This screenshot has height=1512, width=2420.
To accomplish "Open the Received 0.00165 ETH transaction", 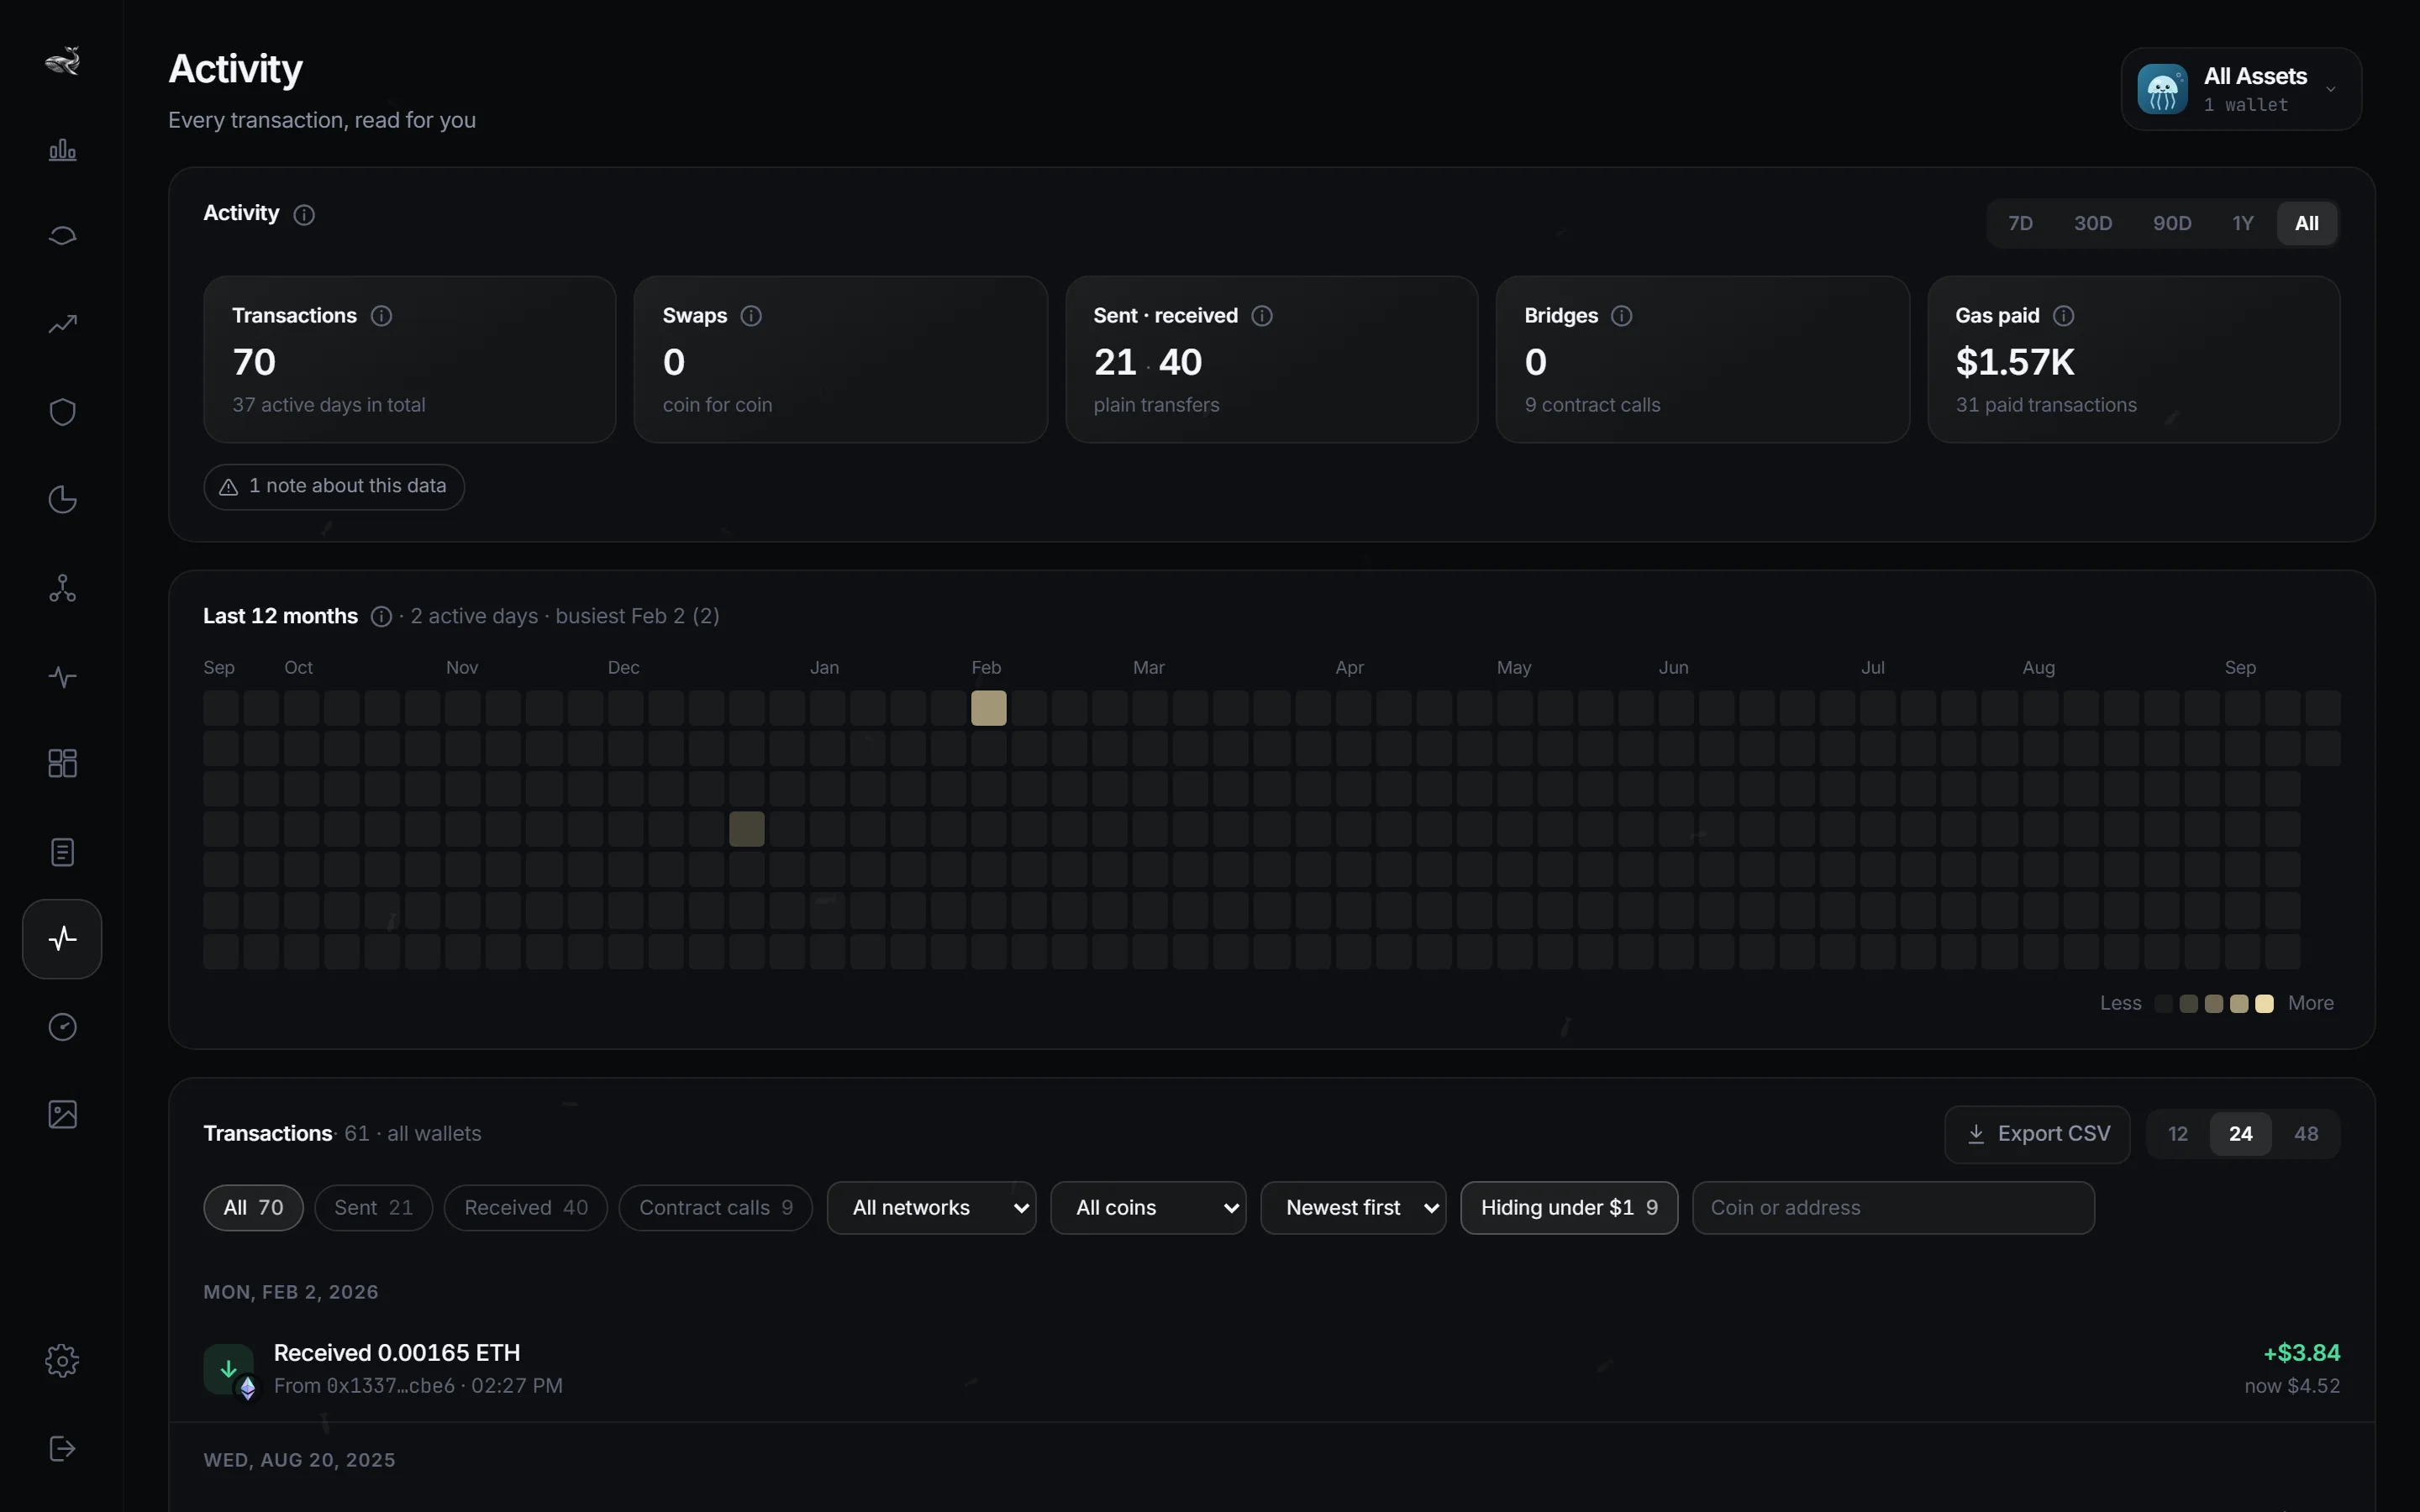I will pyautogui.click(x=1271, y=1369).
